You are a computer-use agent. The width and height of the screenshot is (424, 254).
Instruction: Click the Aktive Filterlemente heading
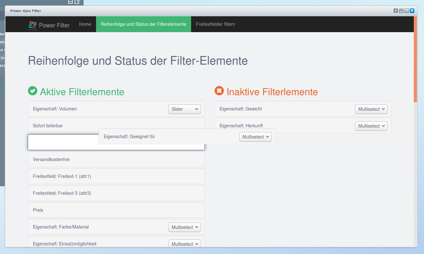coord(82,92)
